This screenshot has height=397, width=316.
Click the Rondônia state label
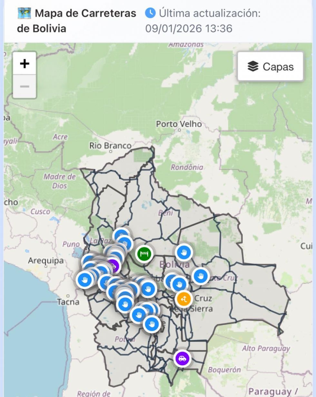[x=187, y=167]
